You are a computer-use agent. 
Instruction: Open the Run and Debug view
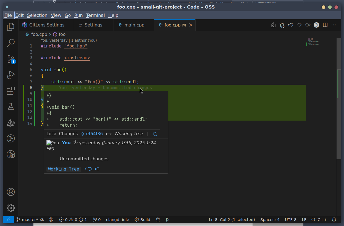10,75
